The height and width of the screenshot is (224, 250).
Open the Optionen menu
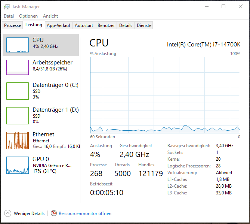coord(28,16)
